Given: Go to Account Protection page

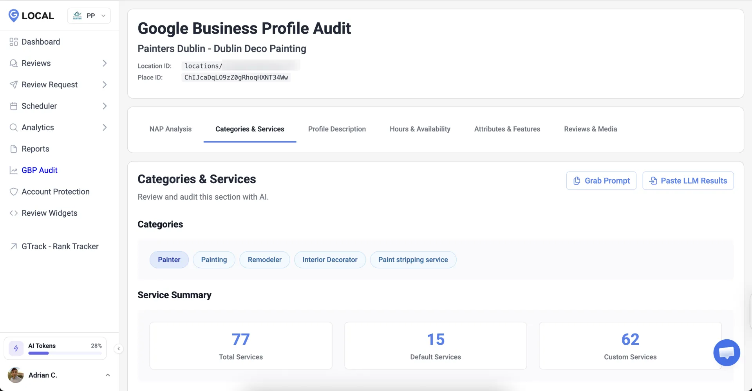Looking at the screenshot, I should [x=56, y=192].
